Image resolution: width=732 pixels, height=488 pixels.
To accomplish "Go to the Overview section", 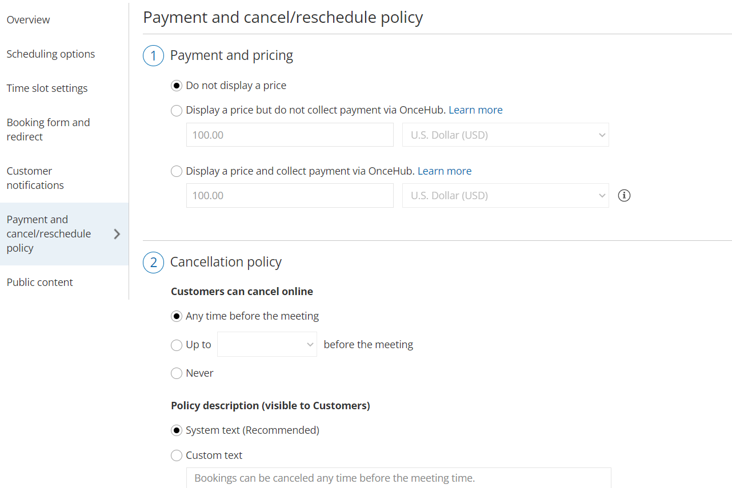I will (x=29, y=20).
